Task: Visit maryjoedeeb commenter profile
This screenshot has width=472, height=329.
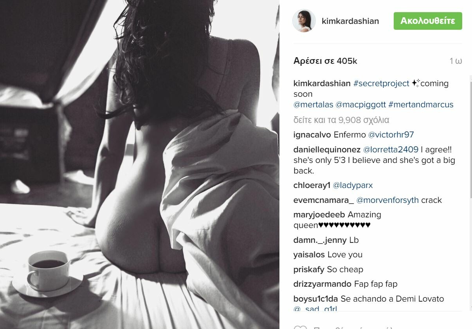Action: [319, 215]
